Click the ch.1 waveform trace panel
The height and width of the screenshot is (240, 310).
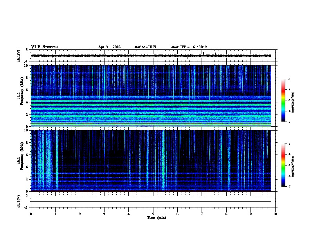point(153,56)
